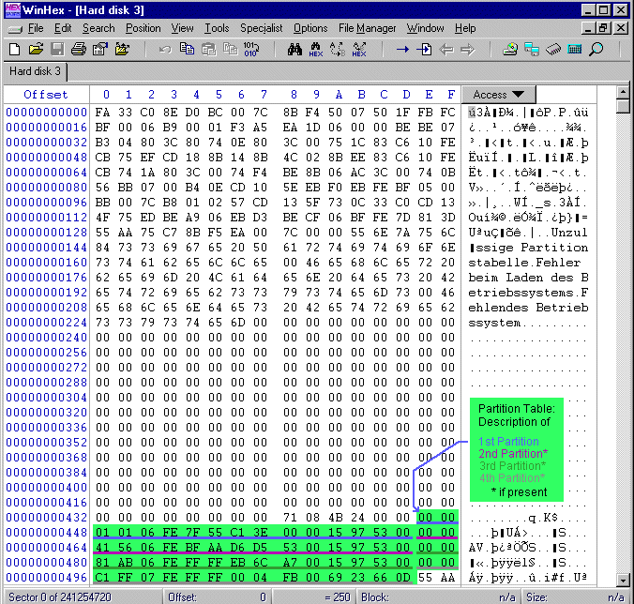Click the Open Disk toolbar icon
This screenshot has width=634, height=604.
click(x=510, y=49)
